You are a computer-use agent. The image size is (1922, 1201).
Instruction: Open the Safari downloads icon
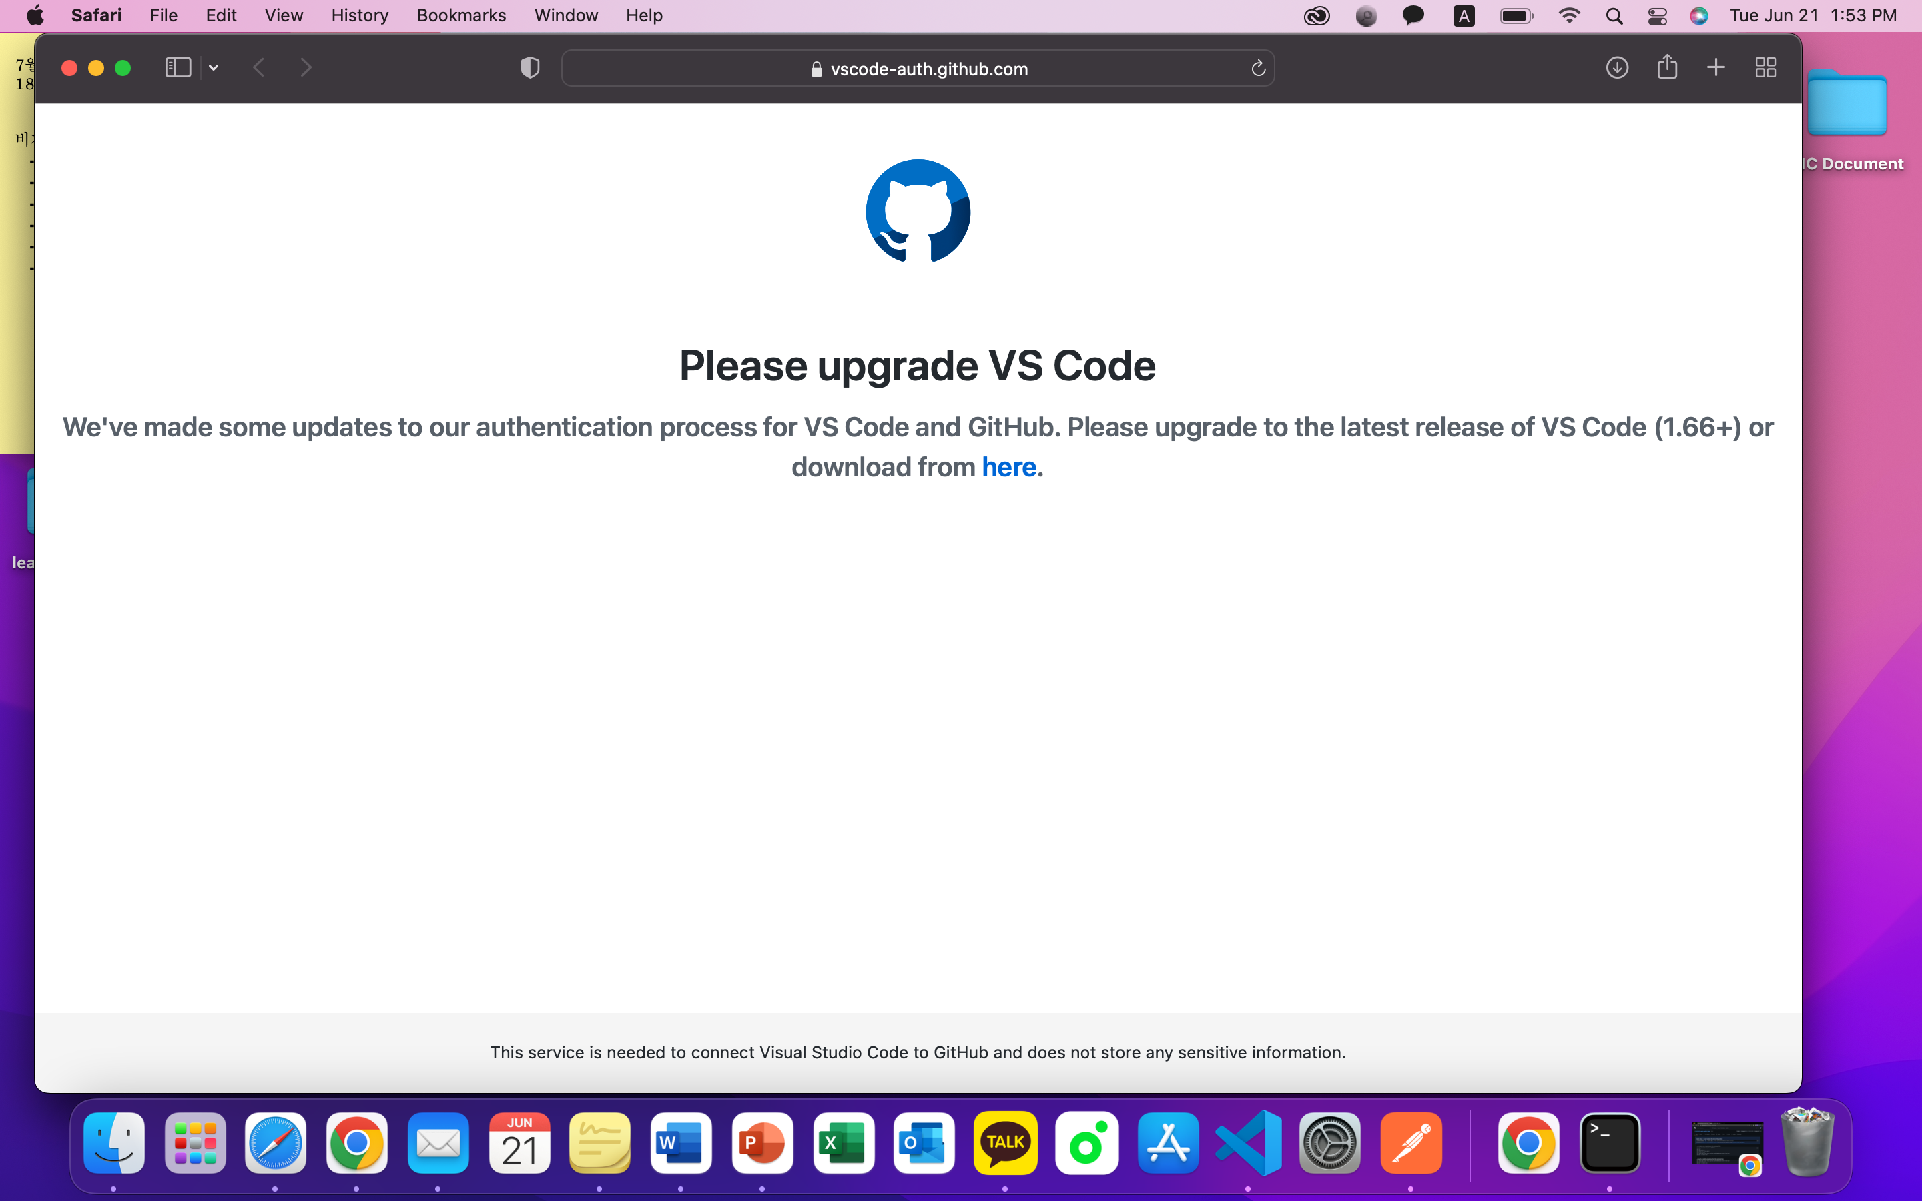click(1617, 68)
